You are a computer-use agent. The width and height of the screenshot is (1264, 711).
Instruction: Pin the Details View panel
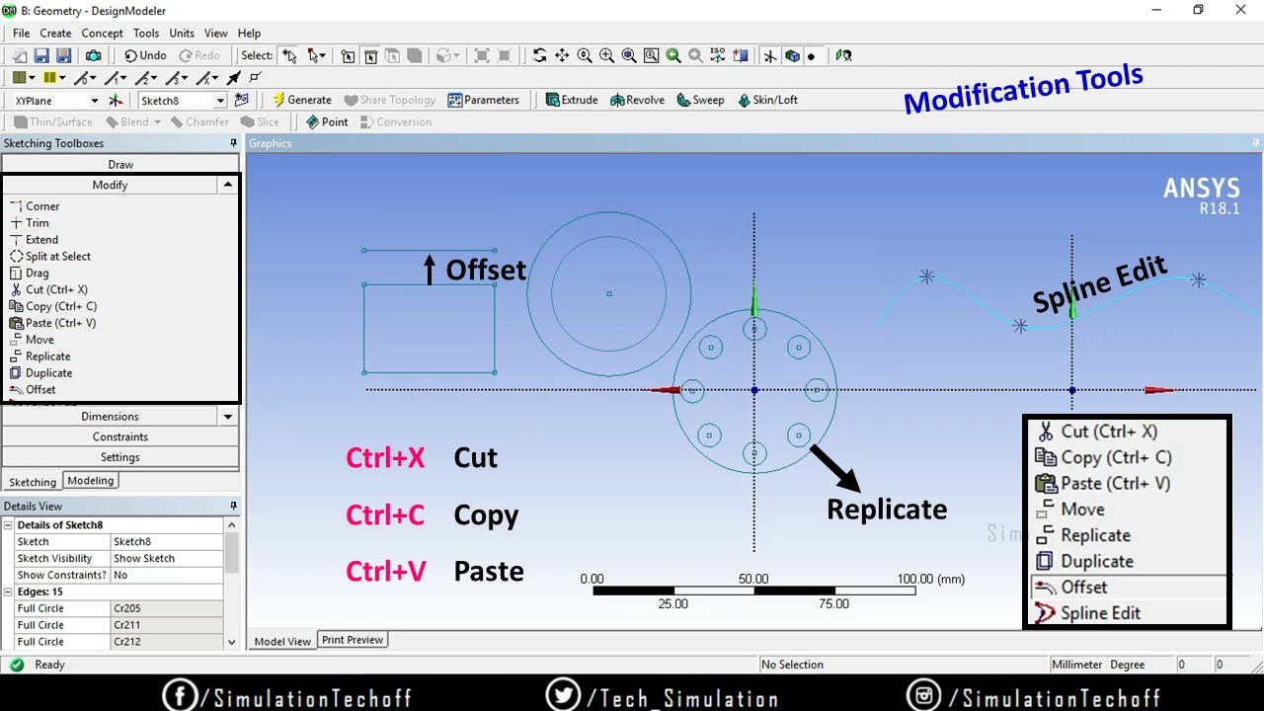[233, 506]
